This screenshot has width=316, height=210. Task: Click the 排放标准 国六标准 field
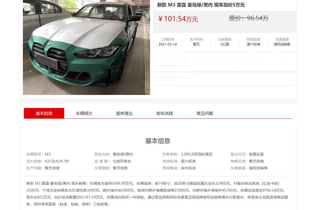click(x=253, y=42)
